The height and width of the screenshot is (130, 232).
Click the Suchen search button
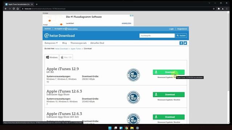coord(181,35)
